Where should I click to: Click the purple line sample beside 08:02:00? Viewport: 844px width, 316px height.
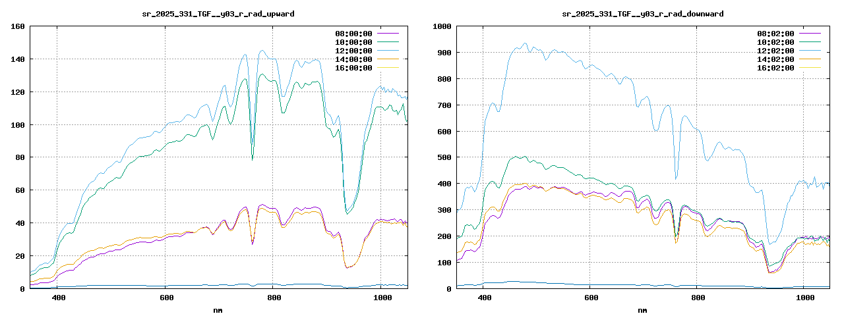[x=809, y=34]
